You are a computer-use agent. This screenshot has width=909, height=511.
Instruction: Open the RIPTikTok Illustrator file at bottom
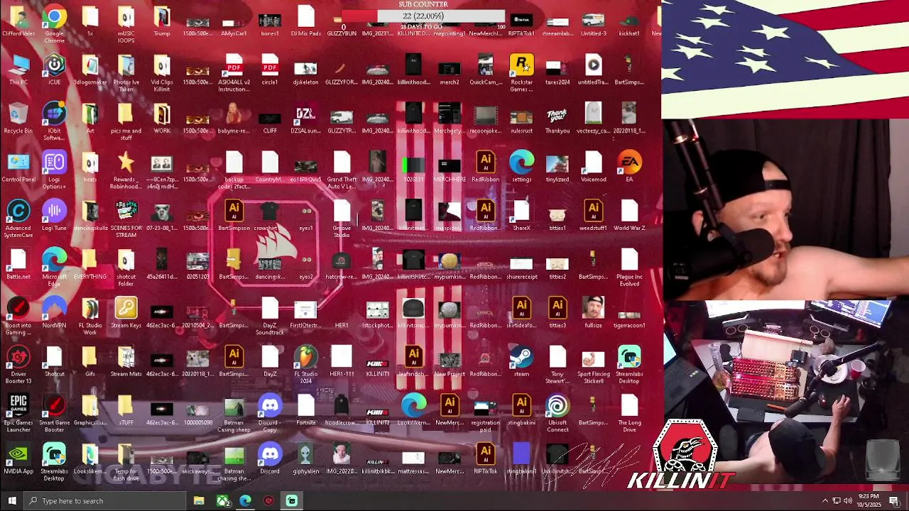pyautogui.click(x=485, y=459)
